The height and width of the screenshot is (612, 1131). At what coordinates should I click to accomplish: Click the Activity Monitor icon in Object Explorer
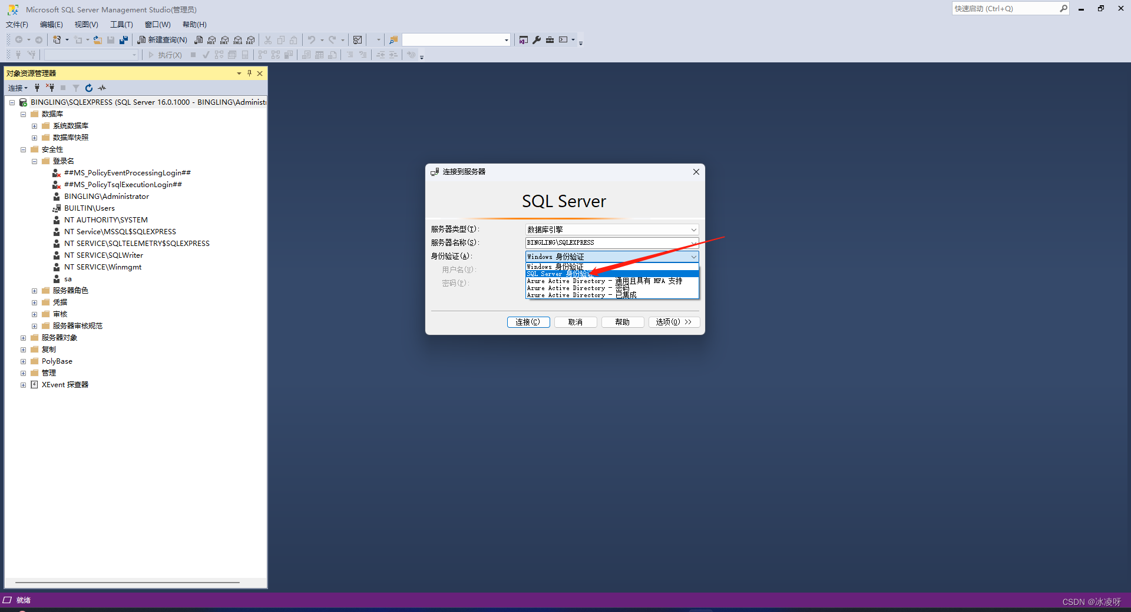click(101, 87)
